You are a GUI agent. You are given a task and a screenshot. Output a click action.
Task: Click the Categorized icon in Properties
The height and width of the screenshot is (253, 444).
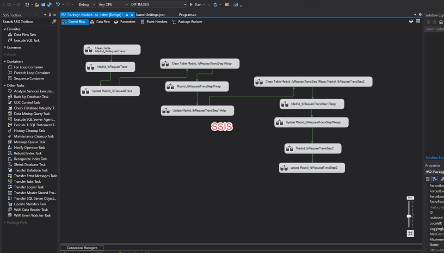[x=428, y=179]
